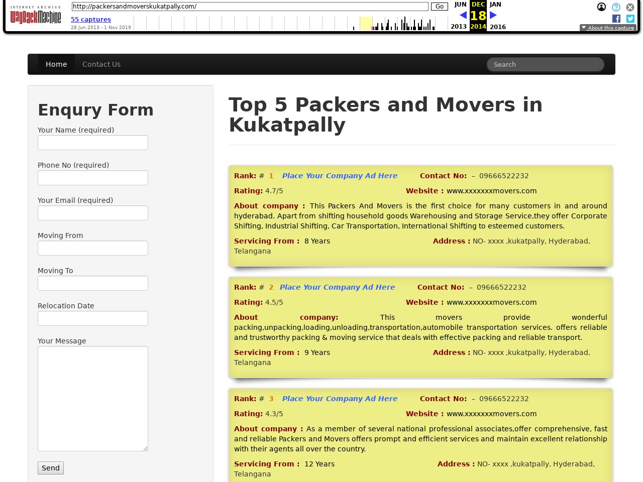This screenshot has width=643, height=482.
Task: Select the 2013 year in timeline
Action: (458, 27)
